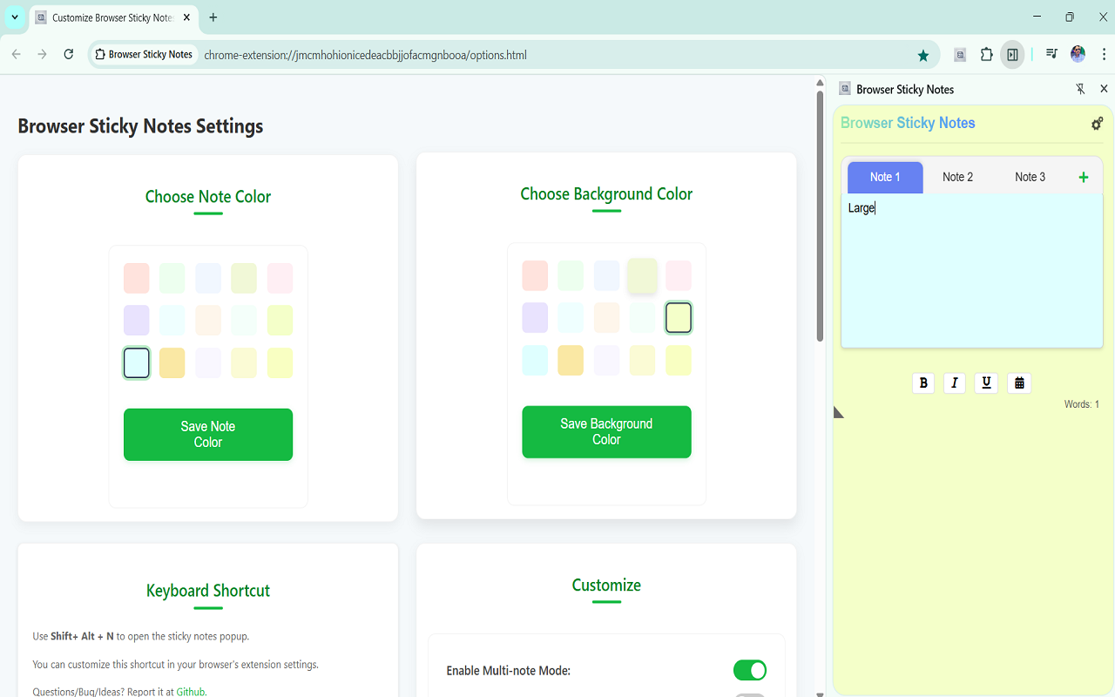Choose the selected pale yellow background swatch
1115x697 pixels.
click(x=679, y=318)
